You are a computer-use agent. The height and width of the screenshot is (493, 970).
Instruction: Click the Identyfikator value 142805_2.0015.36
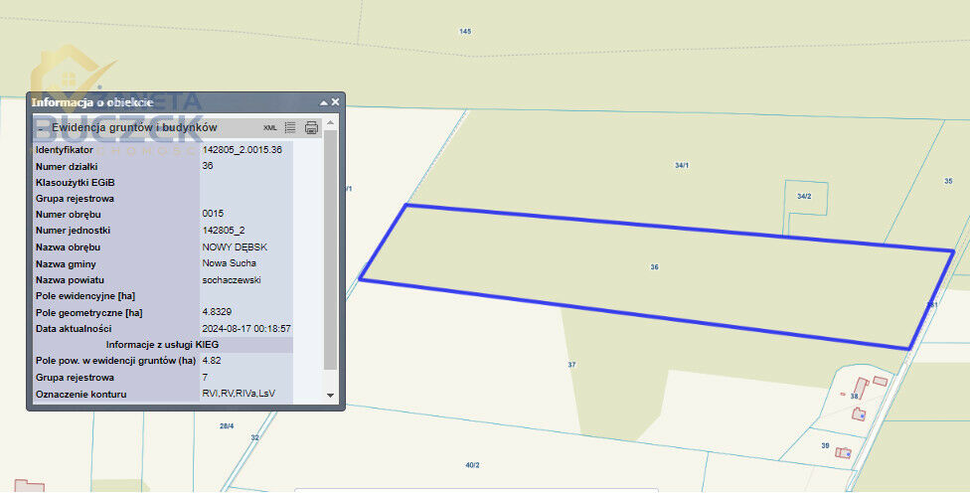(x=242, y=150)
